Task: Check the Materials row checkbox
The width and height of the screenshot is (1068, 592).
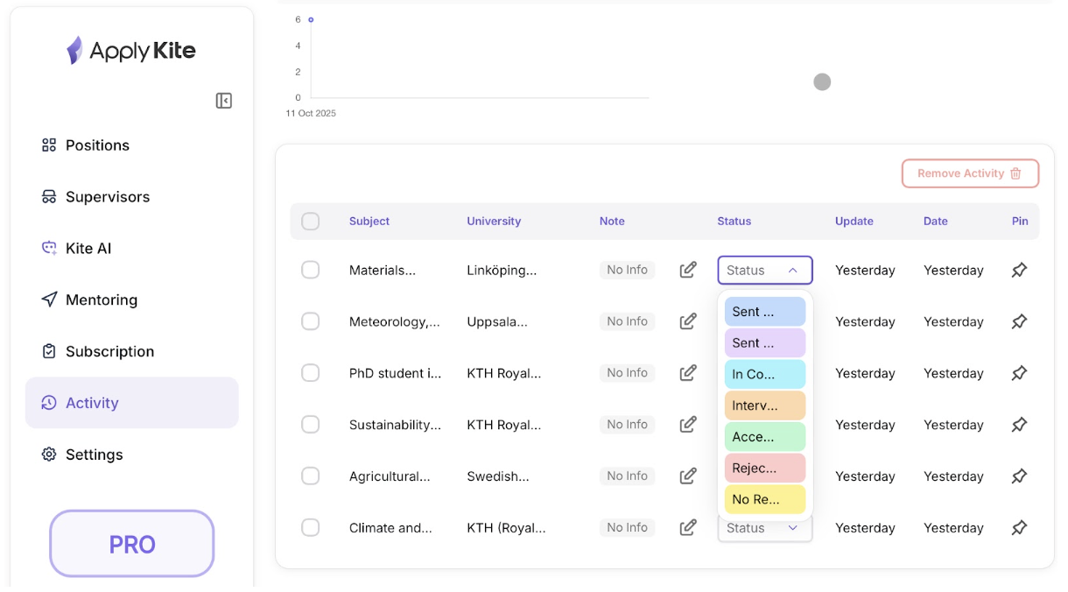Action: [x=311, y=271]
